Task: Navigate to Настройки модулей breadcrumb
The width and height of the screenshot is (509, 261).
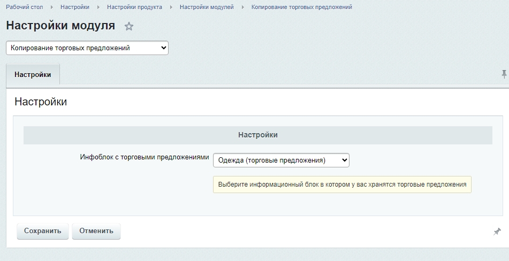Action: pos(207,7)
